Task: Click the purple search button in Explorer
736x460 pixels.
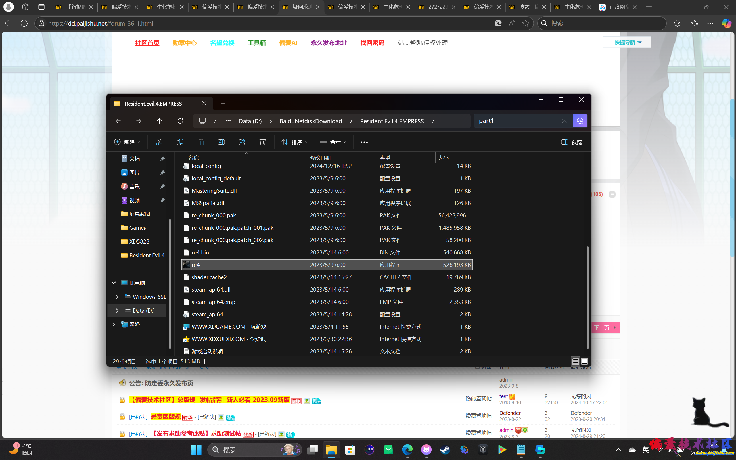Action: click(x=580, y=121)
